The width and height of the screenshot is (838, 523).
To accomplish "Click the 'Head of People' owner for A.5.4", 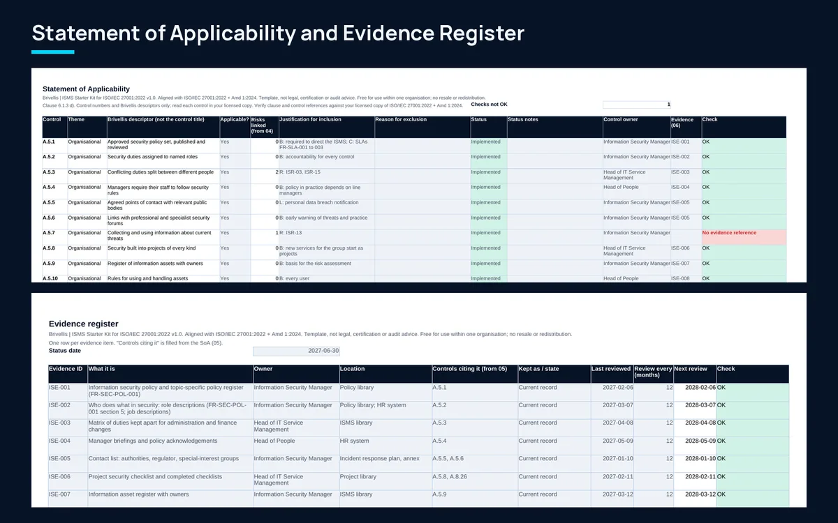I will click(637, 190).
